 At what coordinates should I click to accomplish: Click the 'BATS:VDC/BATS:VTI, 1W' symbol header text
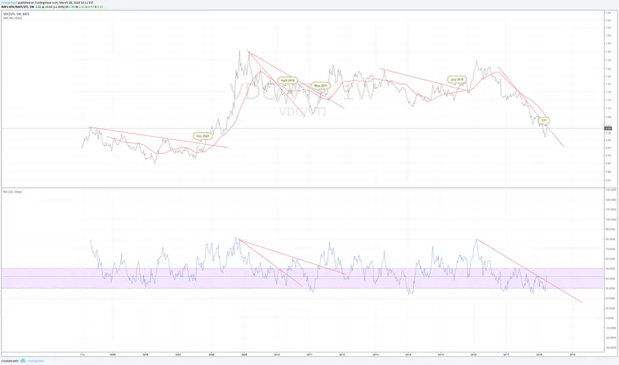(17, 7)
